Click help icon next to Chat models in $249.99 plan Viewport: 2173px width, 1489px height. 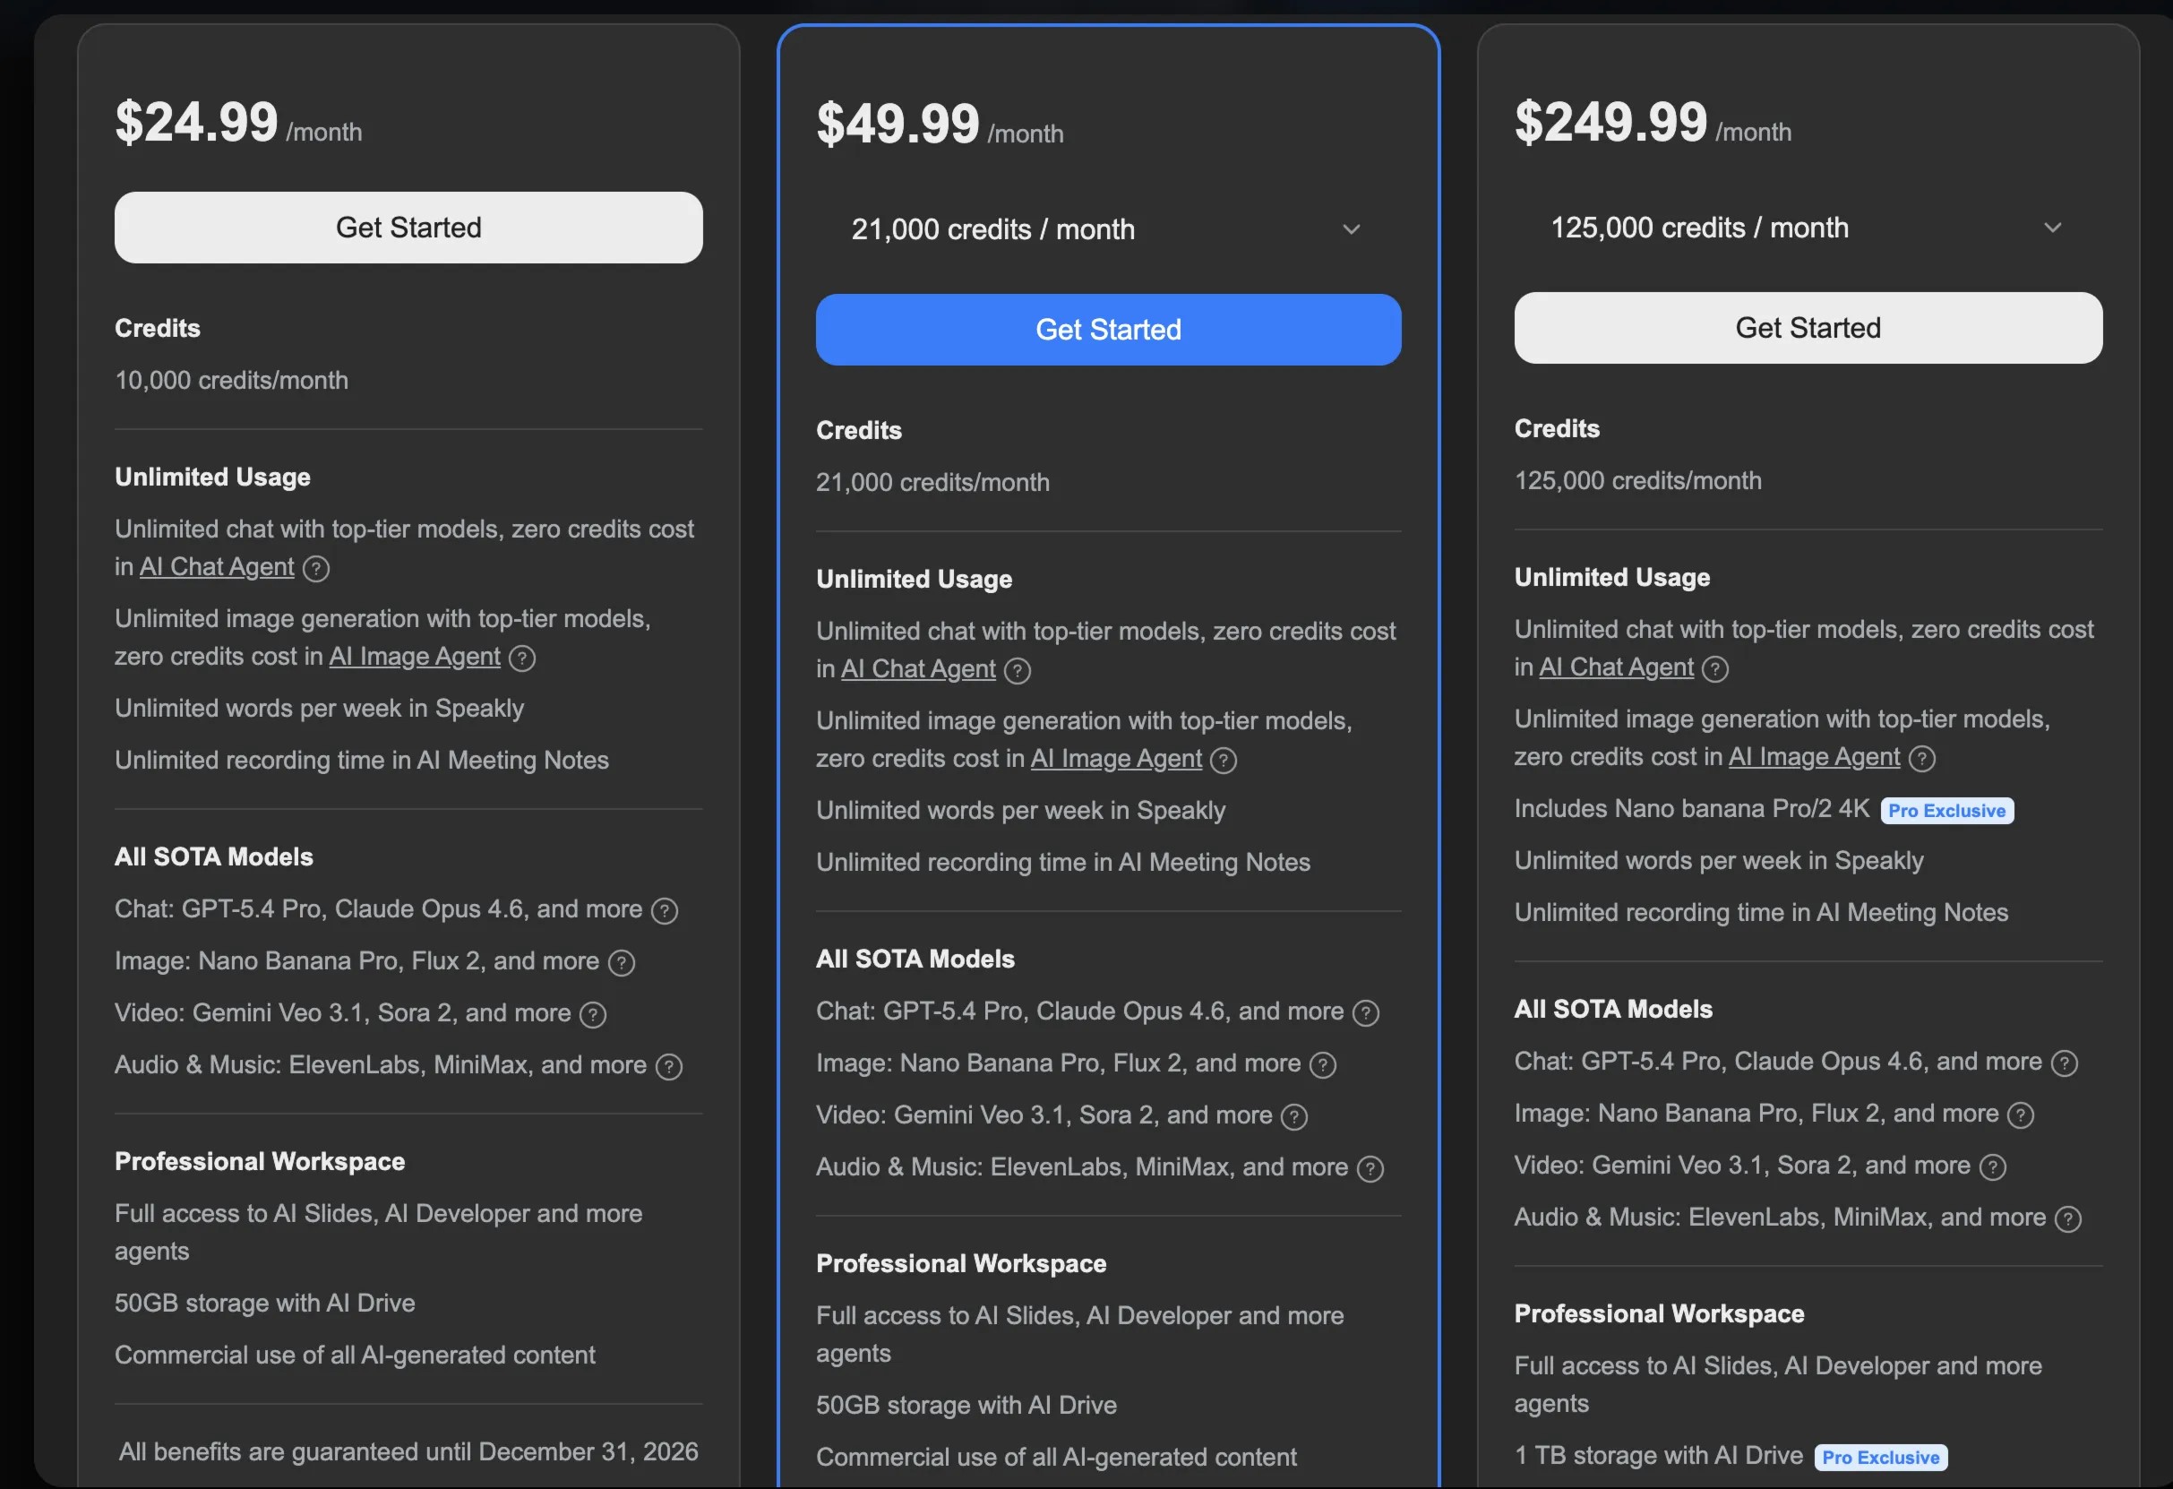pos(2064,1063)
